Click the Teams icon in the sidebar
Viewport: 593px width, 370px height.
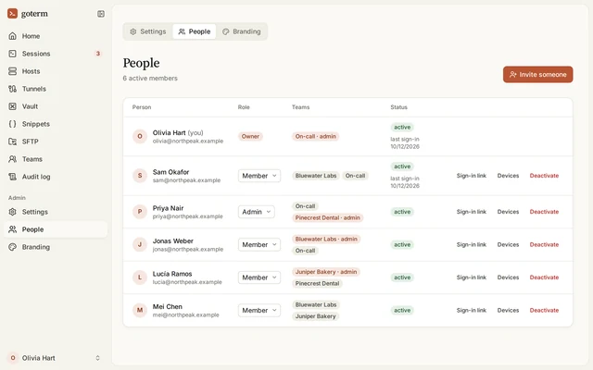[x=12, y=159]
